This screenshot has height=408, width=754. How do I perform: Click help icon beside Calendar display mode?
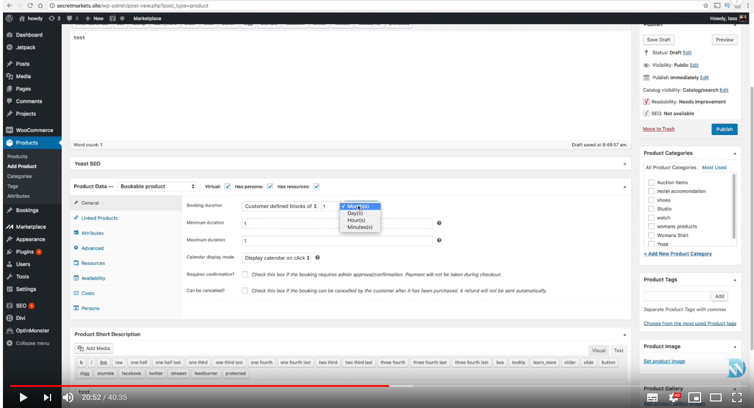(318, 257)
